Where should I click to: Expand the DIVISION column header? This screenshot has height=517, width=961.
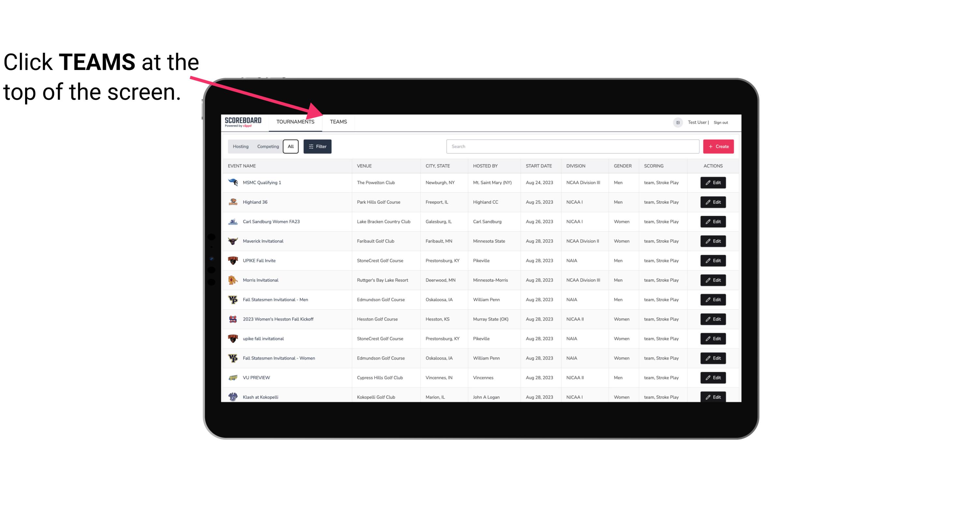[x=576, y=165]
